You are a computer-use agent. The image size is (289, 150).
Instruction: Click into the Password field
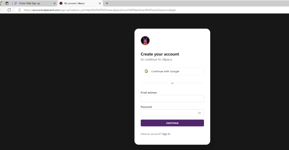click(x=169, y=113)
